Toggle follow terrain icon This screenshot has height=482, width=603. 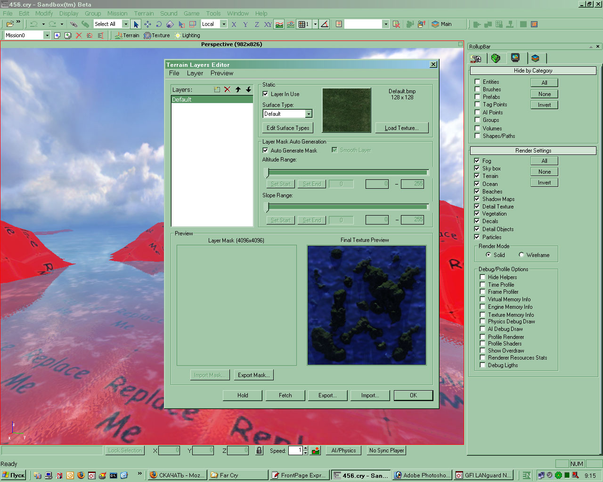pyautogui.click(x=279, y=24)
